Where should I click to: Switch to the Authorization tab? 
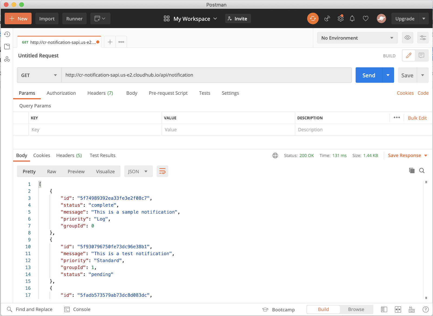(61, 93)
